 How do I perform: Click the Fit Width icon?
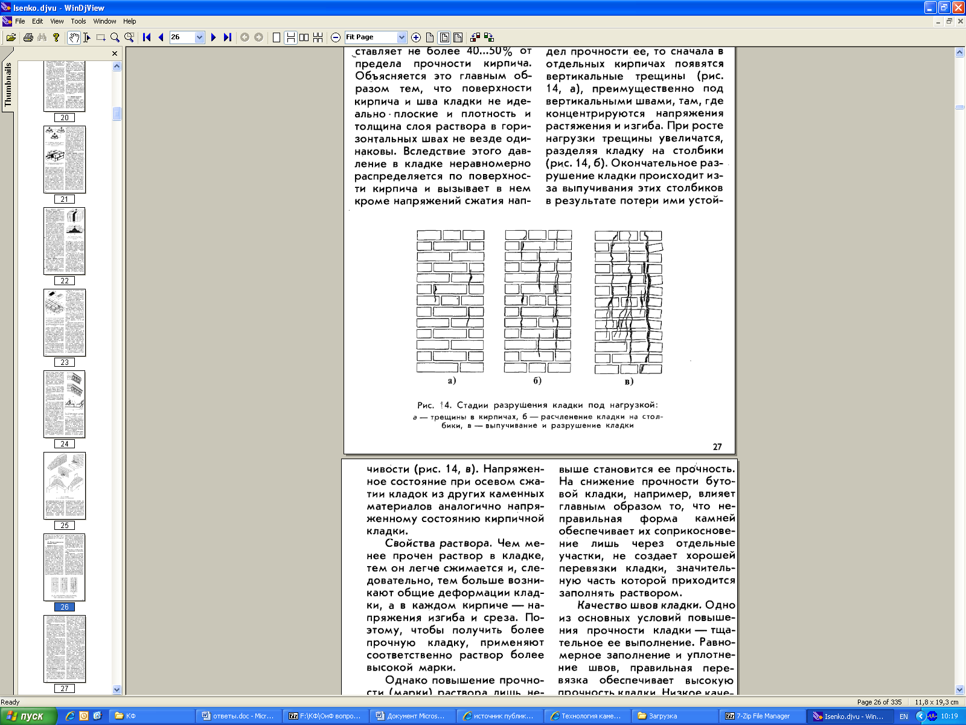coord(458,37)
